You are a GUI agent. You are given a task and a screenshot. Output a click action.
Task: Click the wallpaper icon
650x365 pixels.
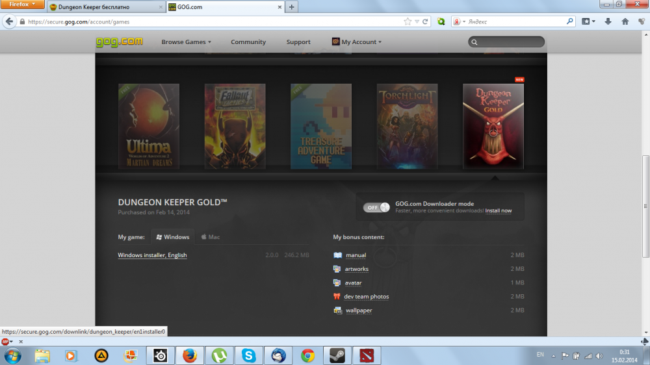coord(337,310)
